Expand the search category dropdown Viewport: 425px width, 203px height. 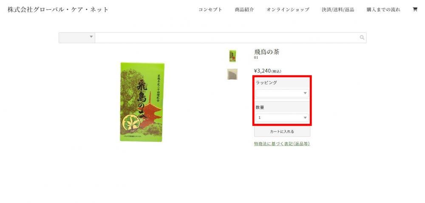point(76,37)
